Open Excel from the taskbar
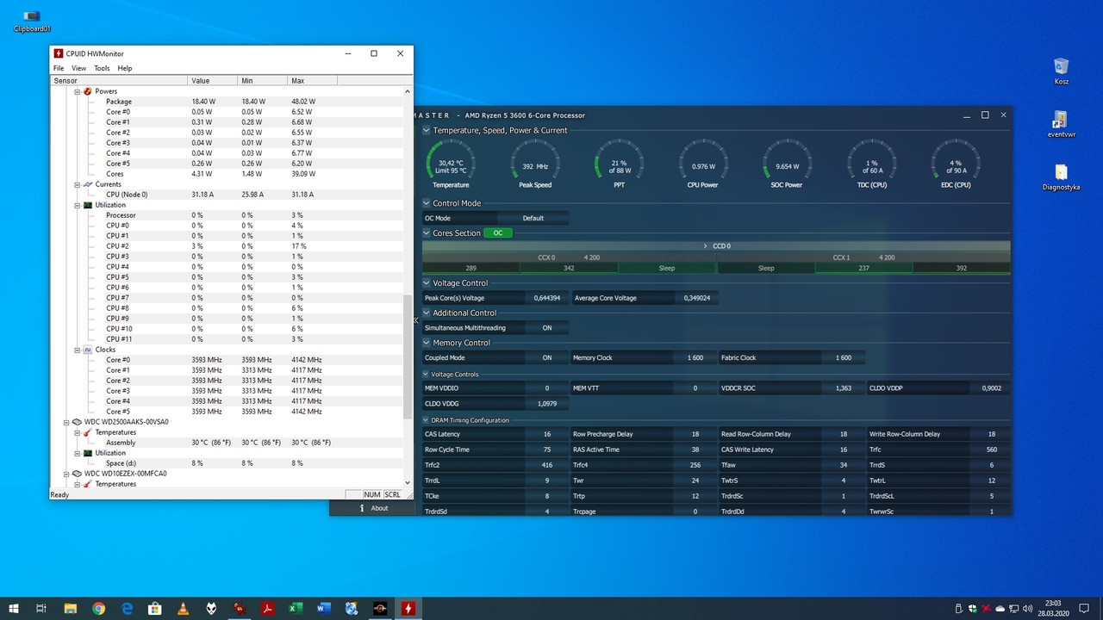 [296, 608]
